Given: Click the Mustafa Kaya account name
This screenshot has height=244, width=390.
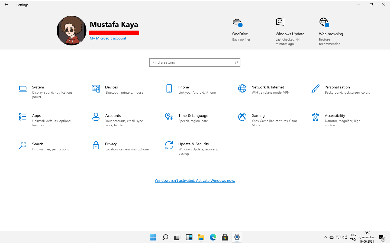Looking at the screenshot, I should (114, 25).
